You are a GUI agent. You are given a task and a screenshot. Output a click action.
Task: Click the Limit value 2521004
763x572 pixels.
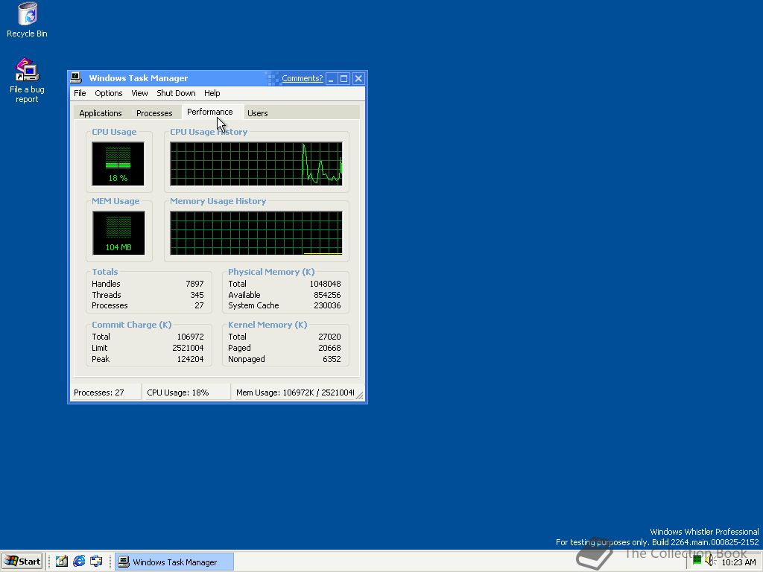click(x=188, y=349)
